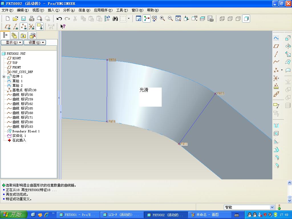Select the FRONT datum plane in tree
The image size is (292, 219).
(14, 67)
